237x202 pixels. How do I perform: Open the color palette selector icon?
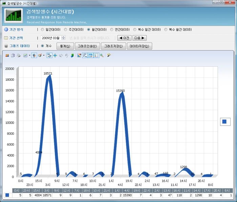(x=40, y=55)
